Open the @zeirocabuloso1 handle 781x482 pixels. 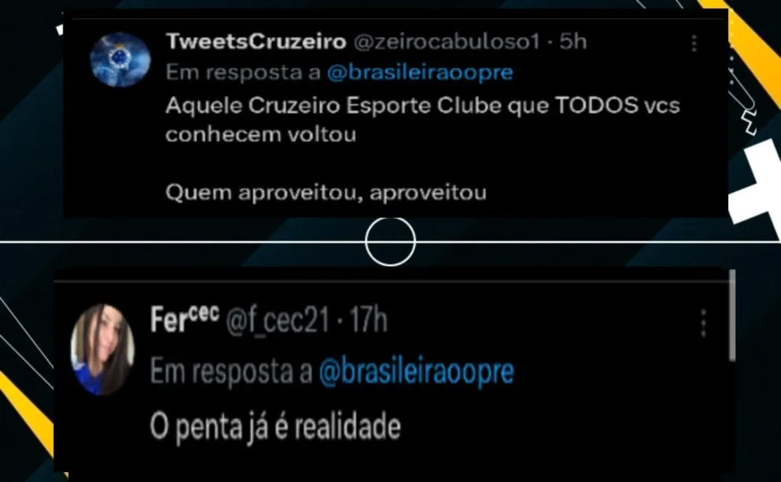[x=446, y=42]
